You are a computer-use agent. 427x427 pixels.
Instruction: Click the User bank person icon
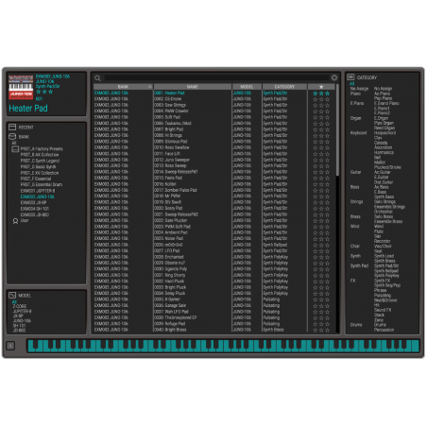(15, 221)
